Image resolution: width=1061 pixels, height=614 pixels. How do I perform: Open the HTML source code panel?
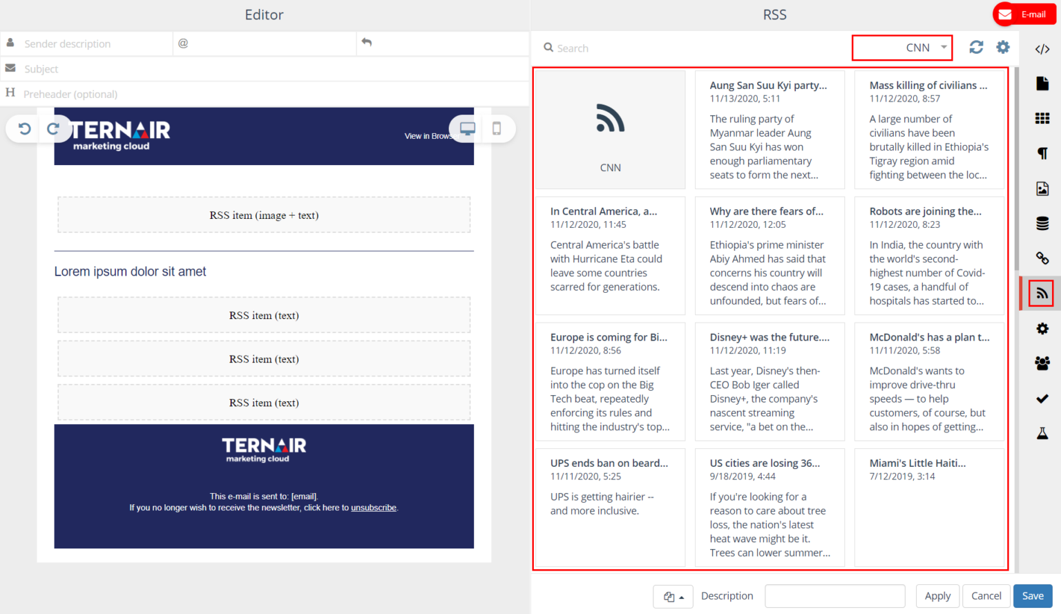point(1042,49)
